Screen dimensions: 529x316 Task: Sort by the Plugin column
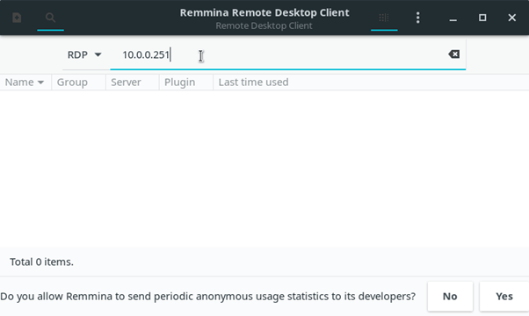click(x=186, y=83)
